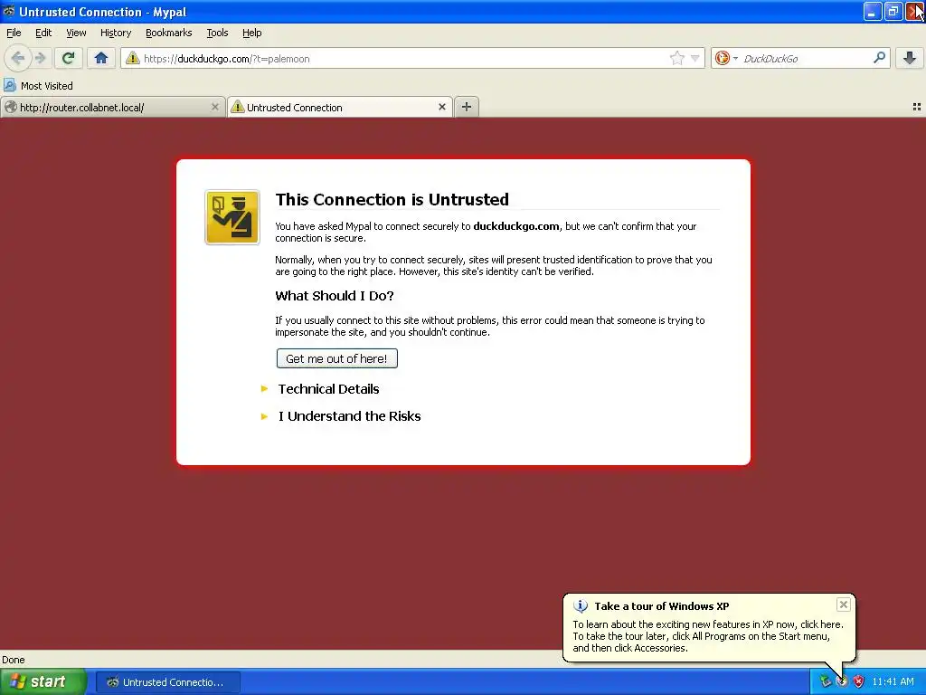Screen dimensions: 926x695
Task: Click the Forward arrow navigation button
Action: click(x=40, y=58)
